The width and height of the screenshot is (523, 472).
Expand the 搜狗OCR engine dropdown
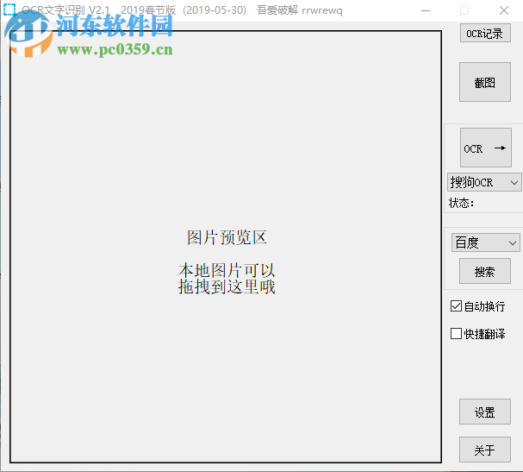coord(484,182)
